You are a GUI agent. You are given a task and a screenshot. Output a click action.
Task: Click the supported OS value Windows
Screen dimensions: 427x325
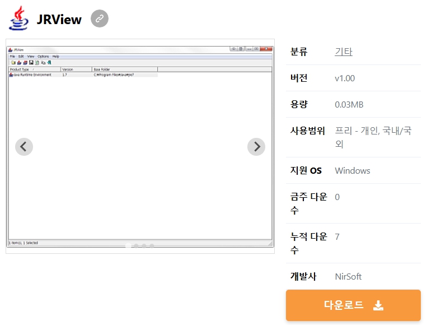[x=353, y=171]
